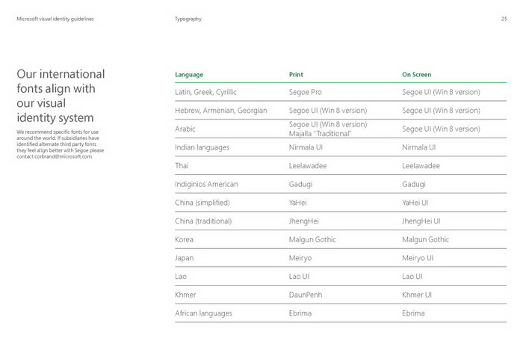Select the 'China (traditional)' row label

203,221
